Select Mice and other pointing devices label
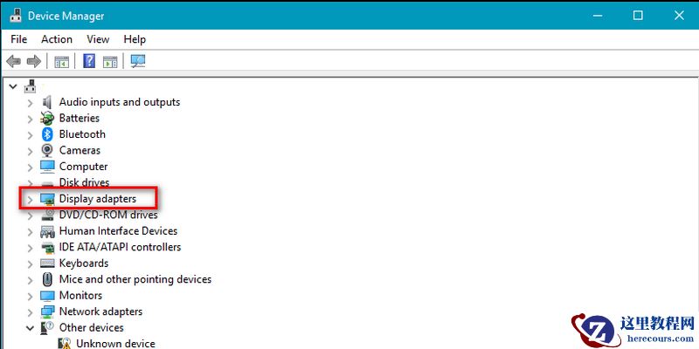 tap(135, 279)
